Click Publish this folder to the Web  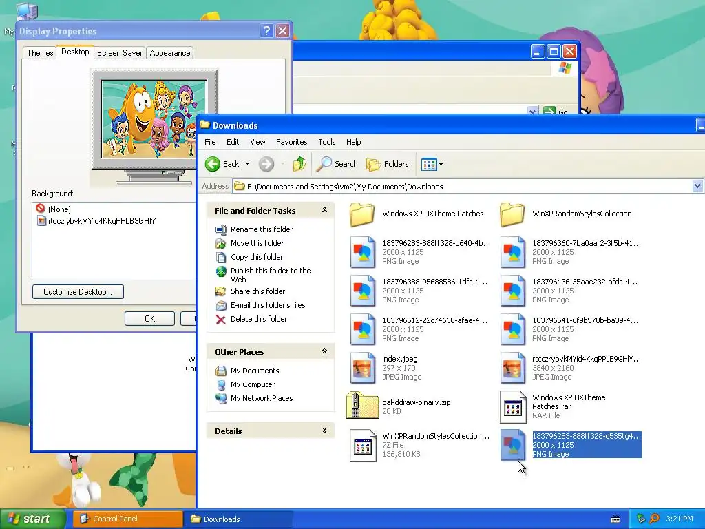pyautogui.click(x=270, y=275)
